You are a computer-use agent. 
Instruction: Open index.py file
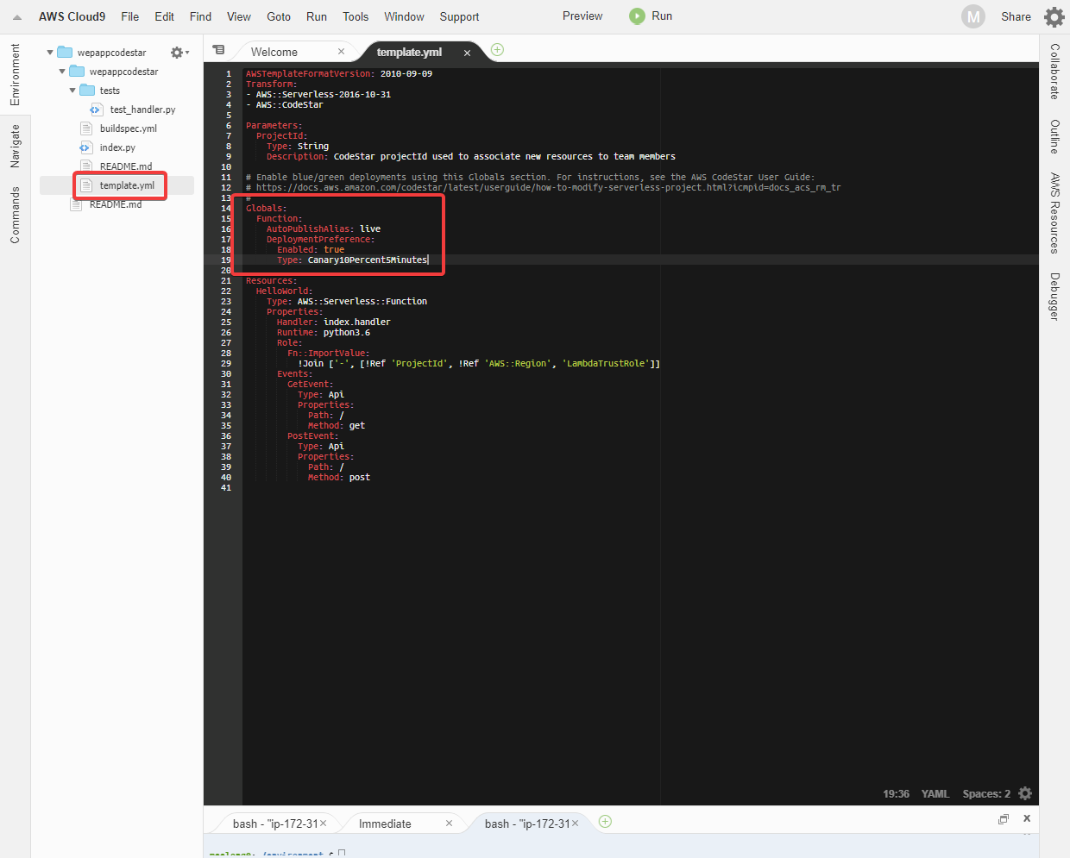click(117, 147)
